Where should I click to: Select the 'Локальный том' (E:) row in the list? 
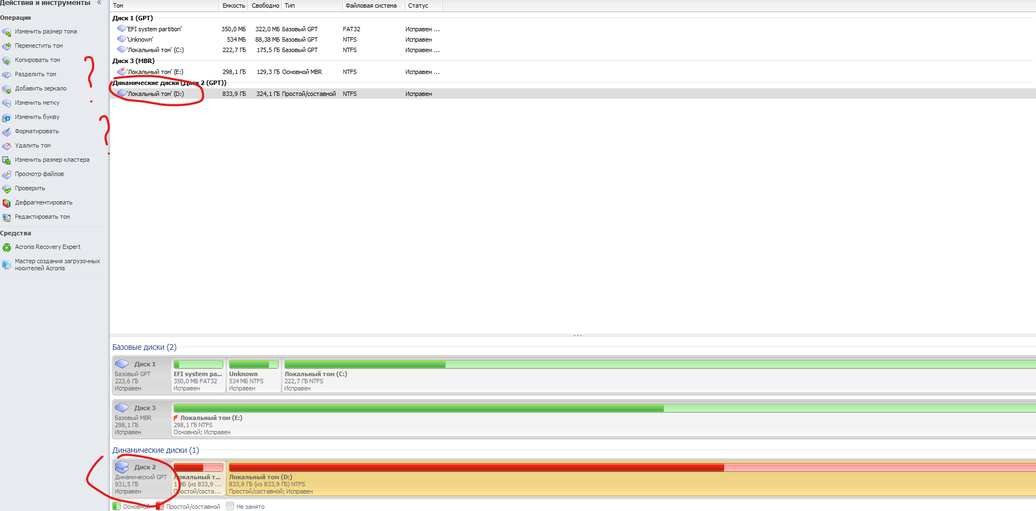[x=573, y=72]
